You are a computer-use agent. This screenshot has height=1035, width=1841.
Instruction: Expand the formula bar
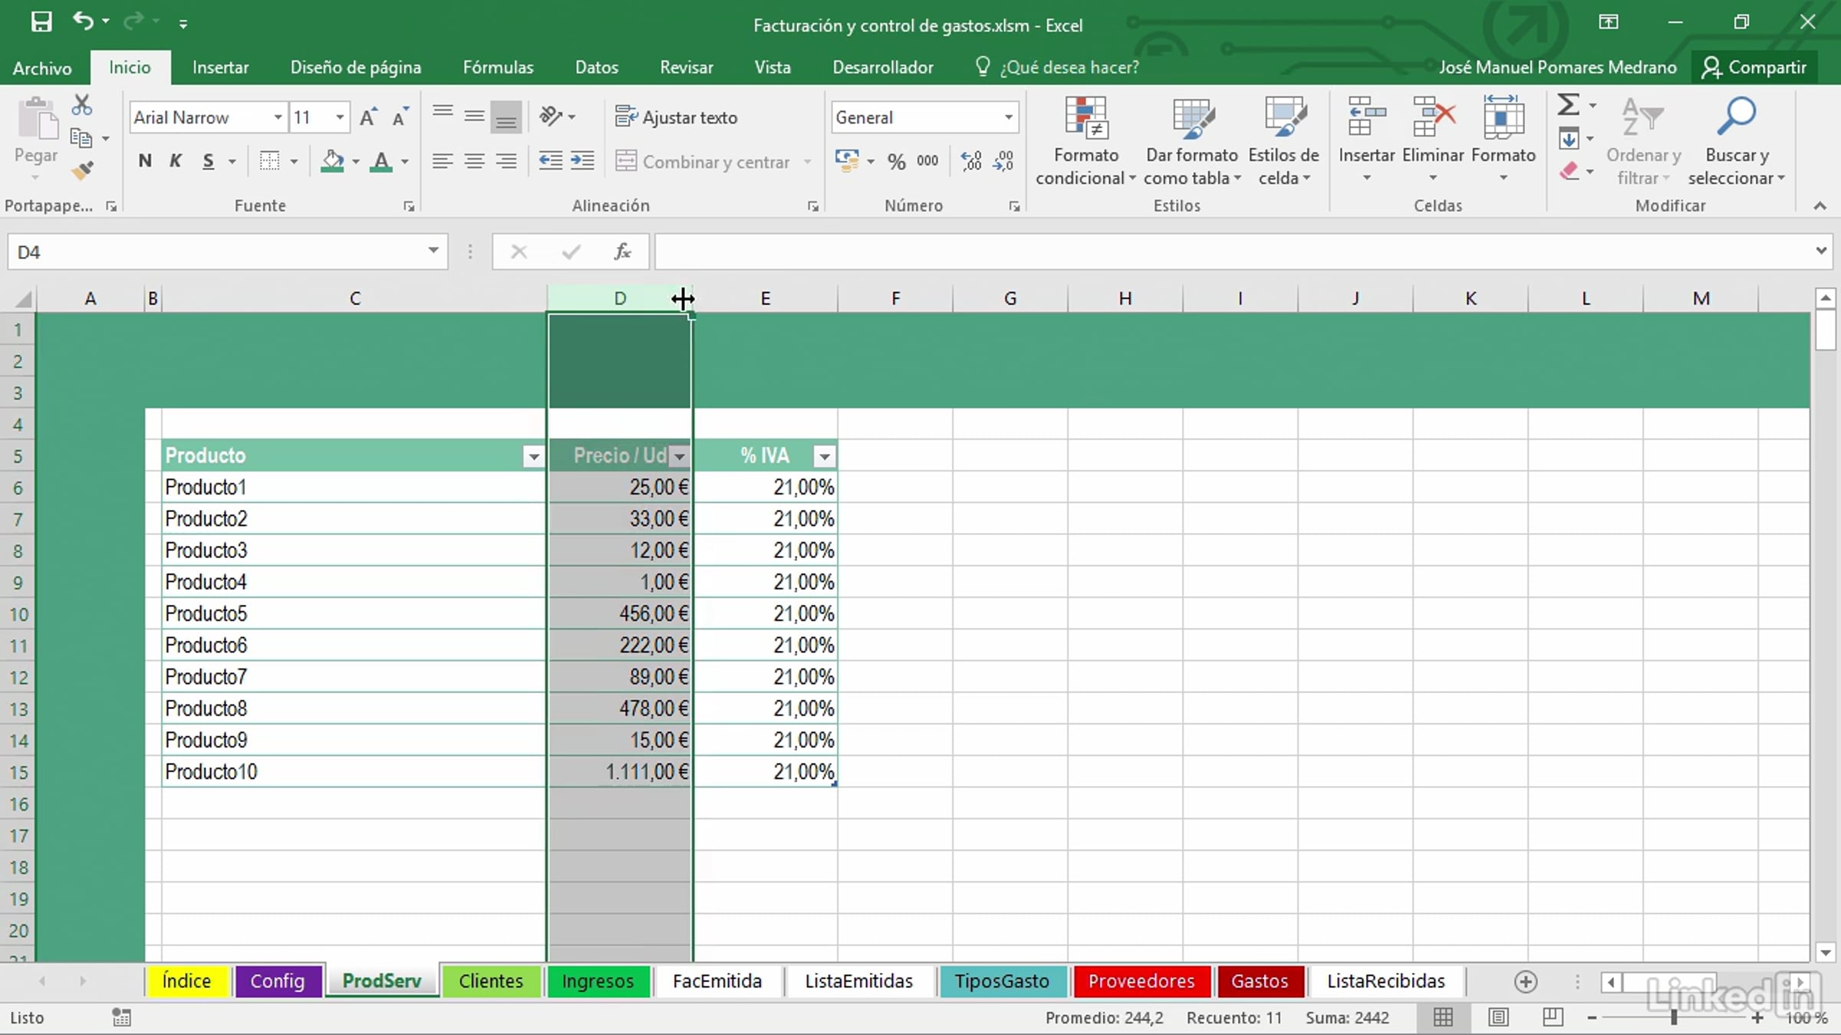coord(1821,251)
